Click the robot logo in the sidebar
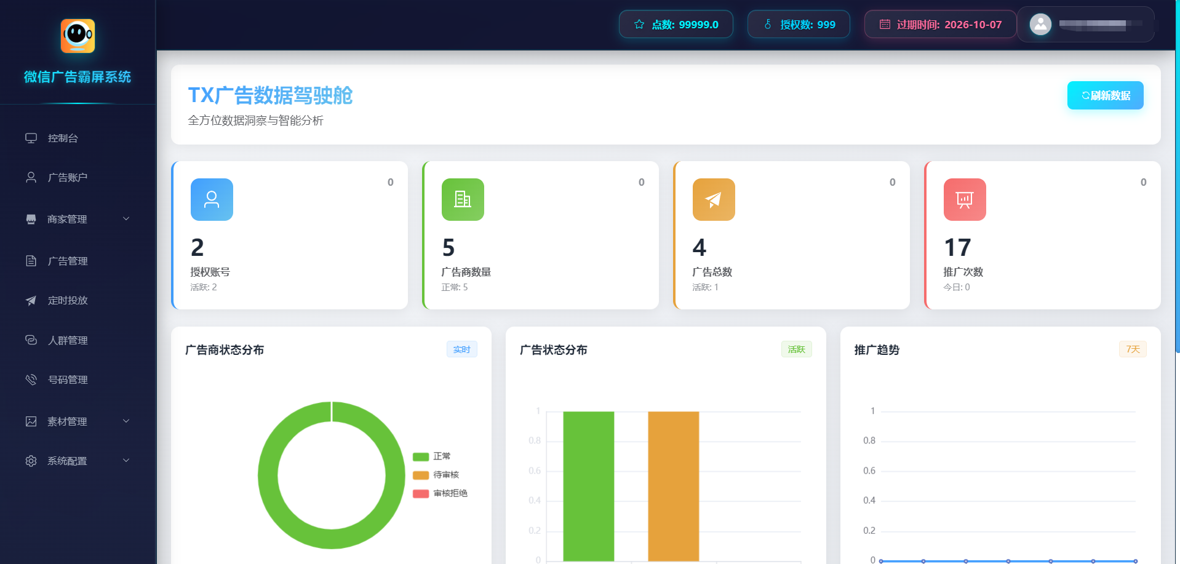The image size is (1180, 564). click(x=78, y=36)
